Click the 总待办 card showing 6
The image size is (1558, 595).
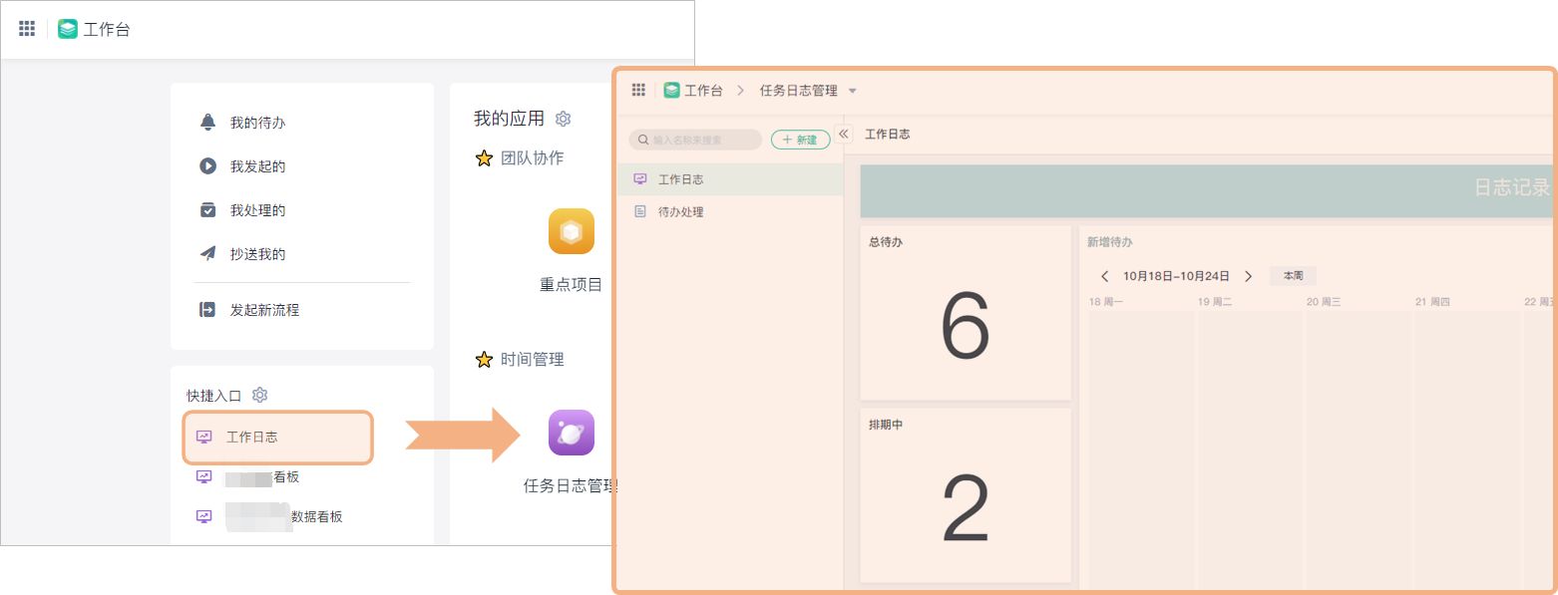(x=966, y=313)
